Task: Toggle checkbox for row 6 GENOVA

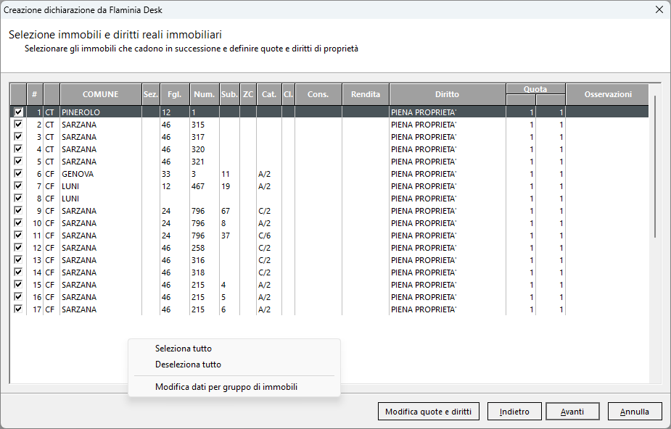Action: (18, 174)
